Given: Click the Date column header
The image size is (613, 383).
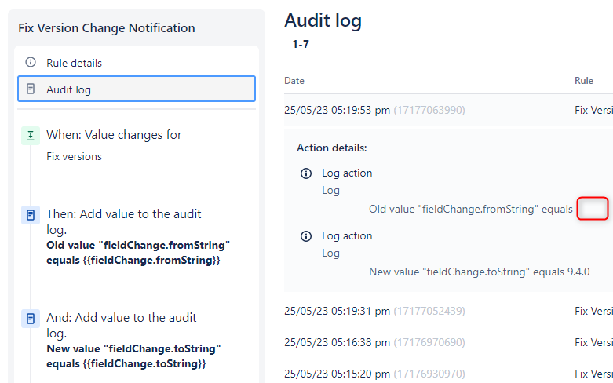Looking at the screenshot, I should click(x=294, y=81).
